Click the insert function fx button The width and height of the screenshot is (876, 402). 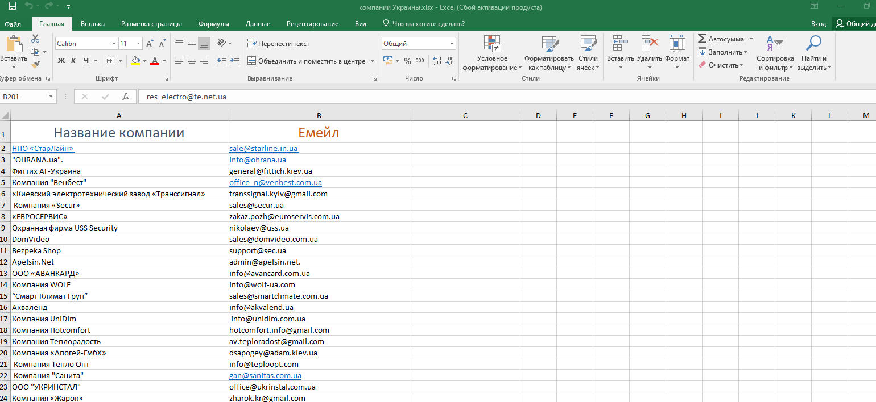[126, 97]
